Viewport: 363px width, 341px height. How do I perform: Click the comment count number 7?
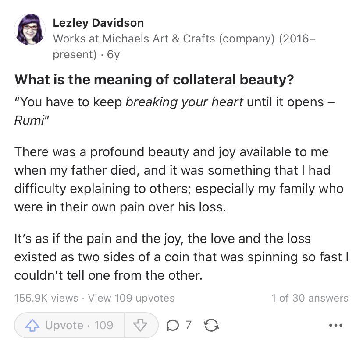pyautogui.click(x=189, y=325)
